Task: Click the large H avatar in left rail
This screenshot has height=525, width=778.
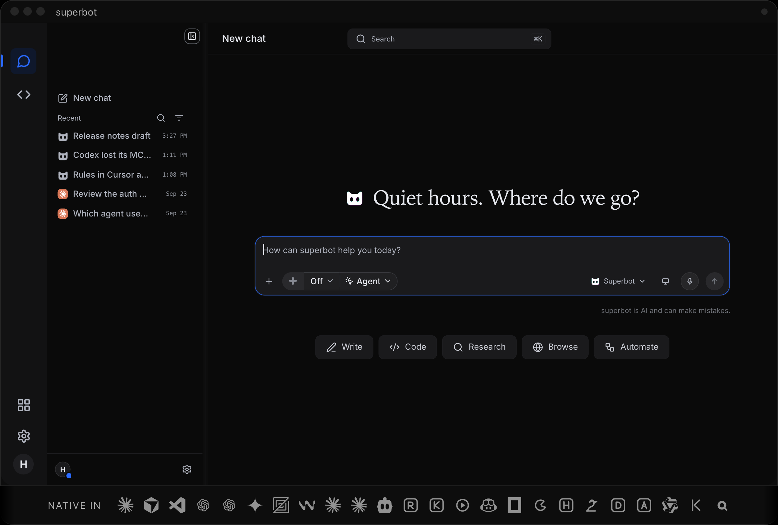Action: [23, 464]
